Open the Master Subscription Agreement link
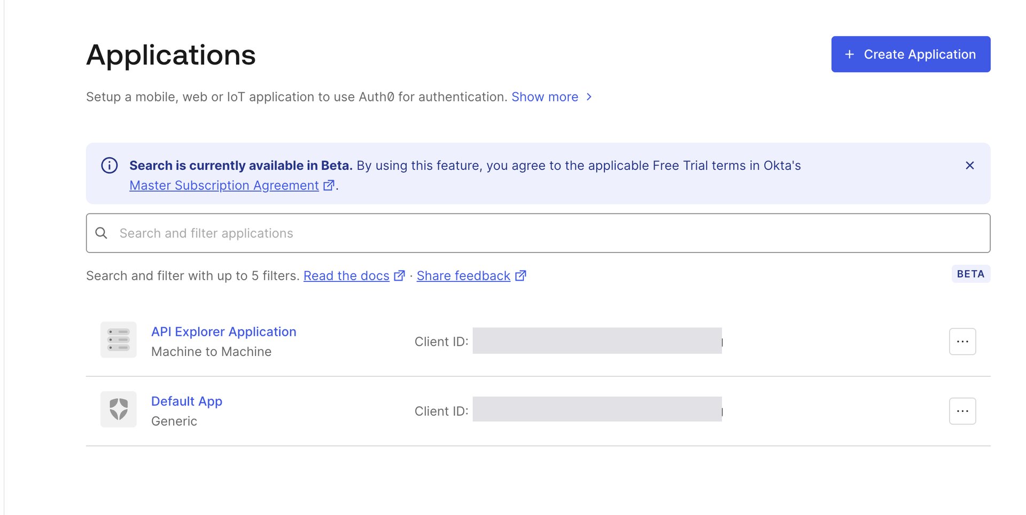 [x=224, y=185]
